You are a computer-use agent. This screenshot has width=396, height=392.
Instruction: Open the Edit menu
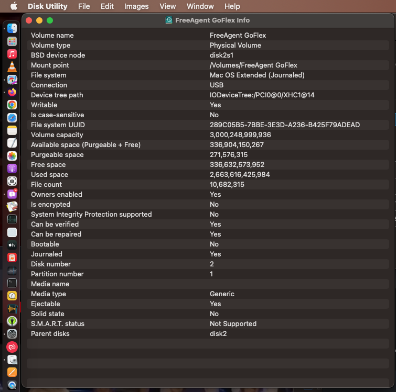pyautogui.click(x=107, y=6)
